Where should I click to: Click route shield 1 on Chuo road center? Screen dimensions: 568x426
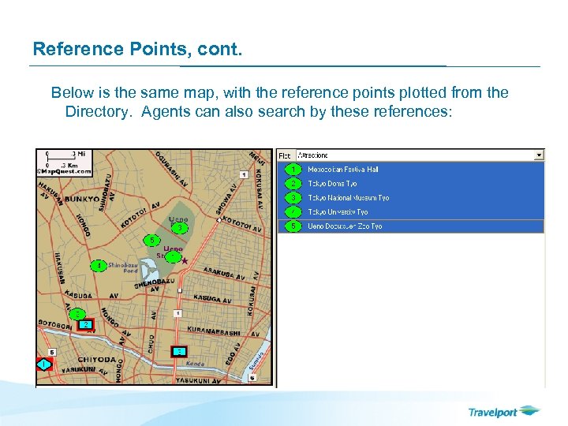pos(177,313)
